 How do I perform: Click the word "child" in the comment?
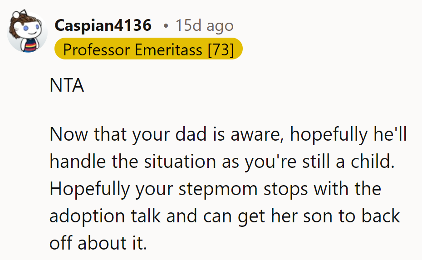(x=371, y=162)
